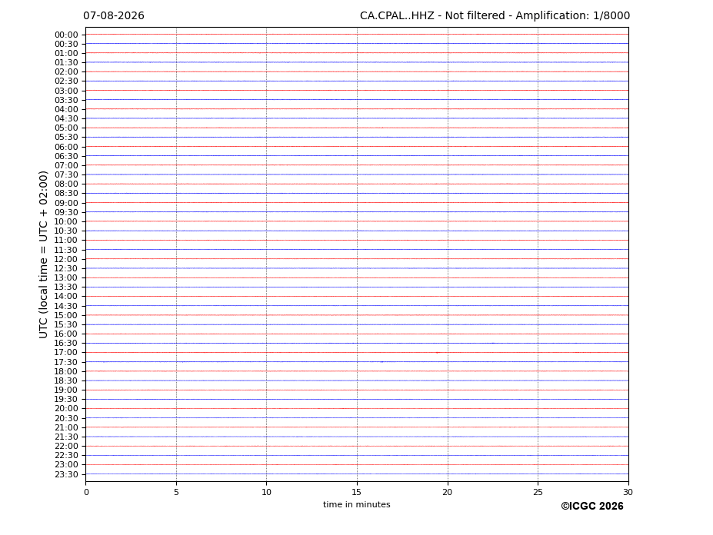Click the 00:00 time row label
Screen dimensions: 713x535
[66, 35]
